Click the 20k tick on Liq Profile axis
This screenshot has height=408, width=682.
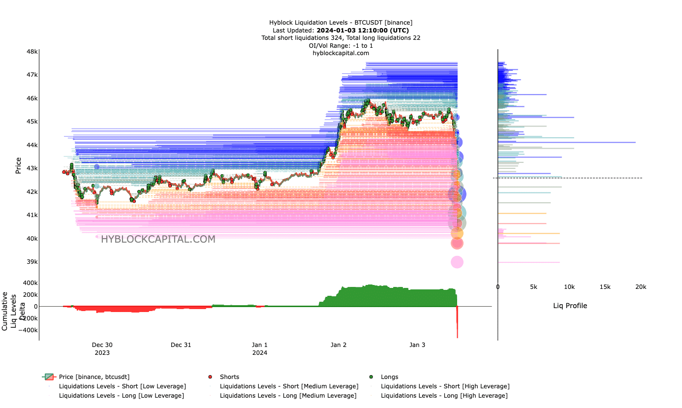click(x=641, y=287)
